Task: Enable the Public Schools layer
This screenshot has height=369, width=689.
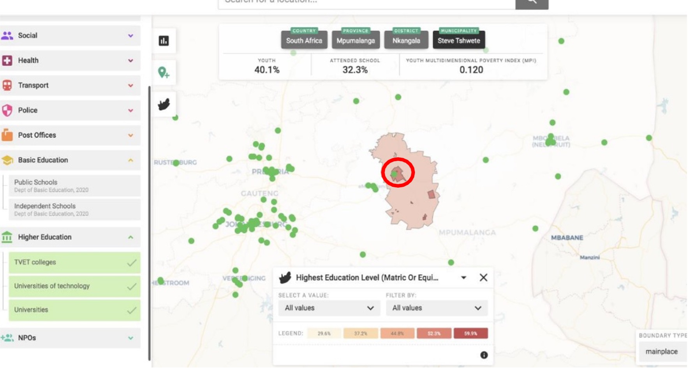Action: pos(74,186)
